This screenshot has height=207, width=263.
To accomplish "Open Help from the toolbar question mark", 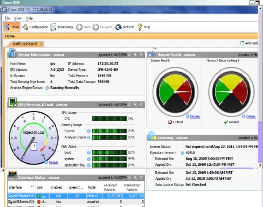I will point(144,27).
